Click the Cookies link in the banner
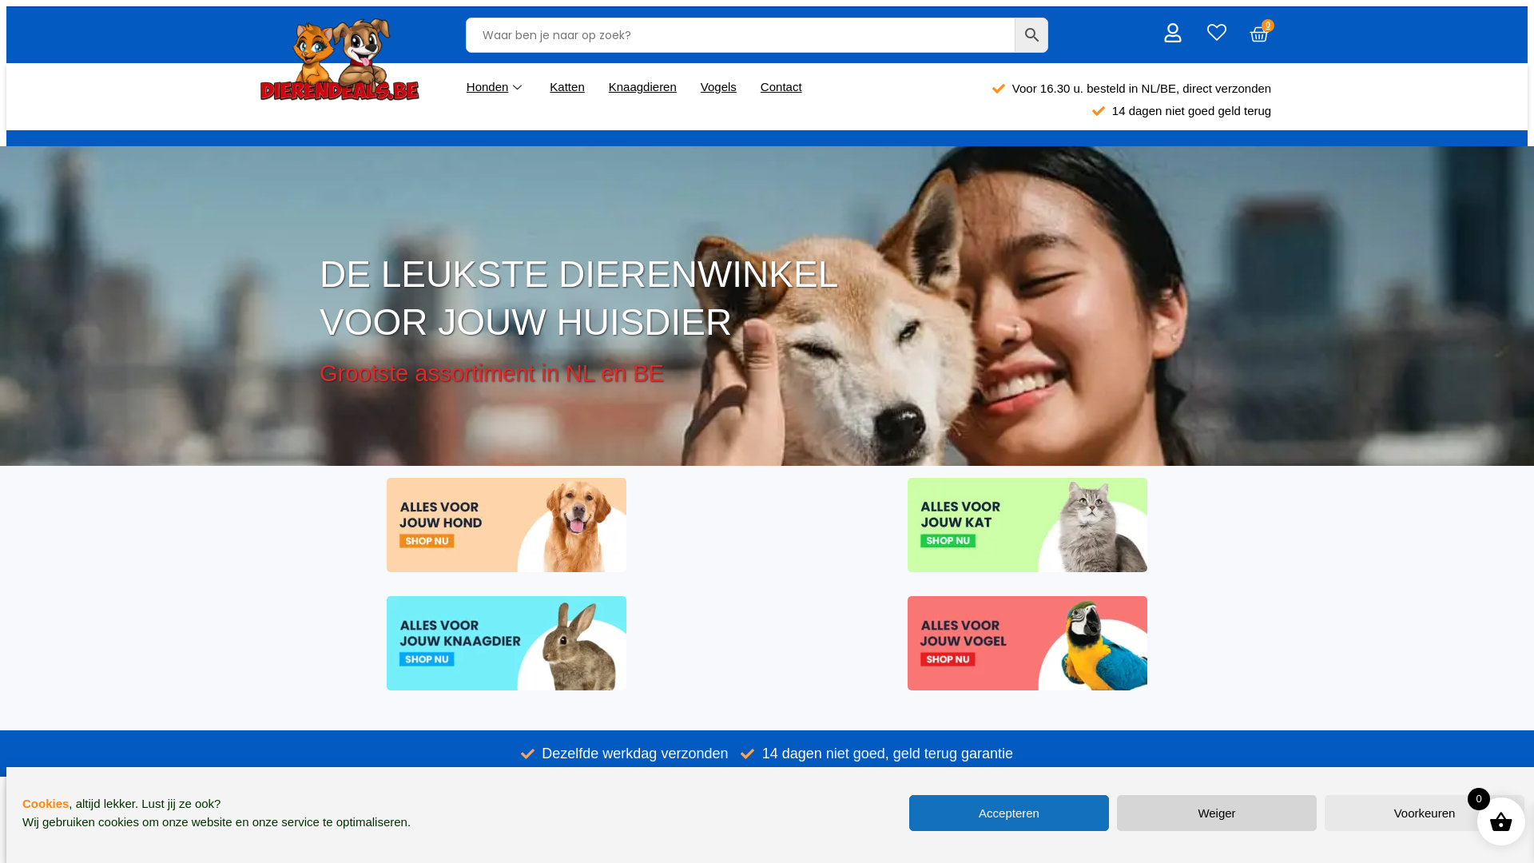The image size is (1534, 863). [x=46, y=804]
